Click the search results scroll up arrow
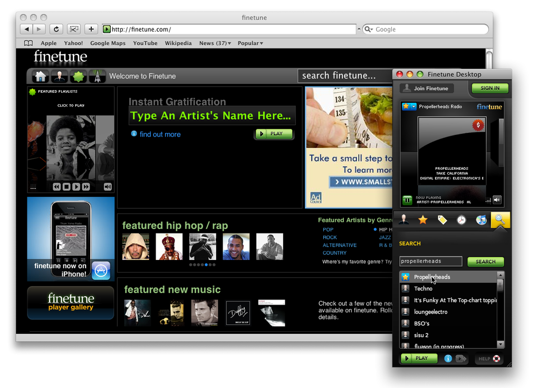 pyautogui.click(x=501, y=275)
